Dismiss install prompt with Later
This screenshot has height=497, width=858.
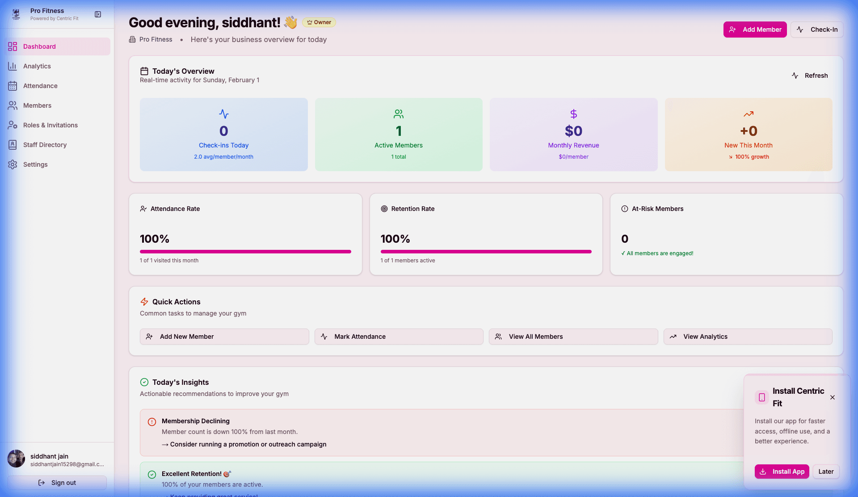(x=826, y=471)
